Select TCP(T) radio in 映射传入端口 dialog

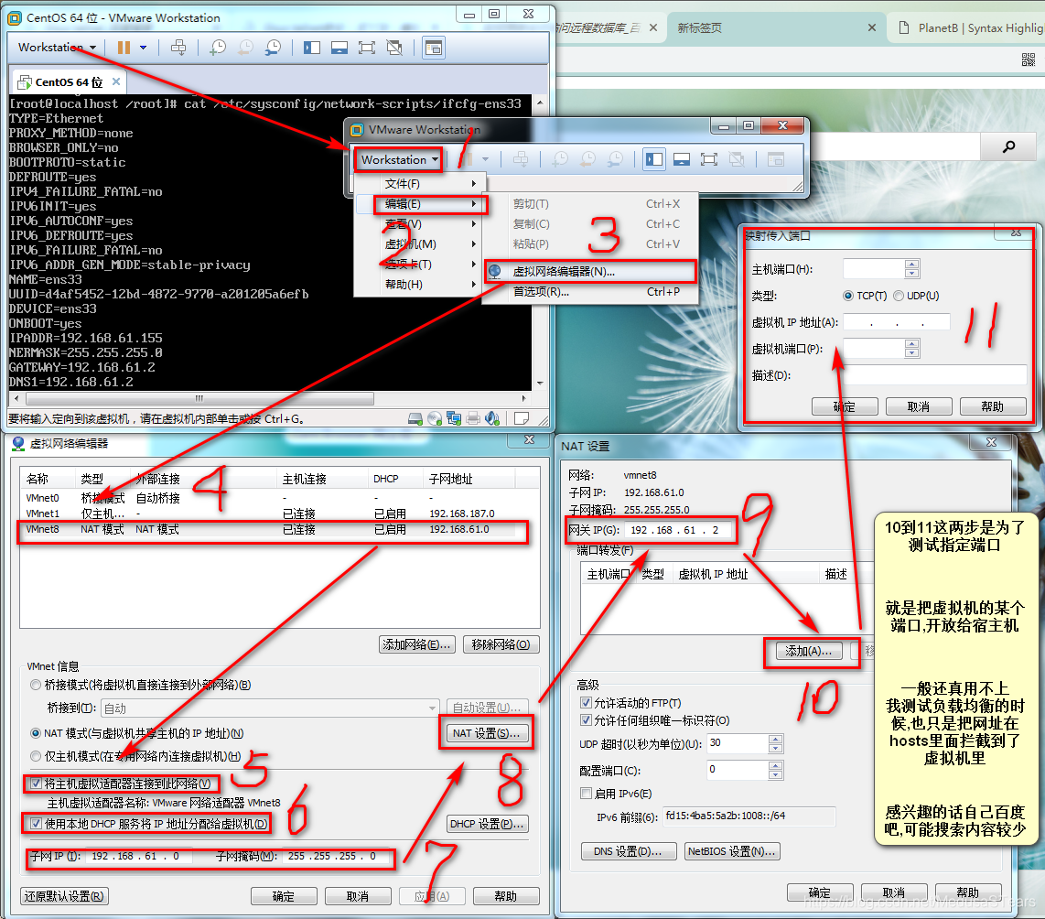(x=847, y=296)
